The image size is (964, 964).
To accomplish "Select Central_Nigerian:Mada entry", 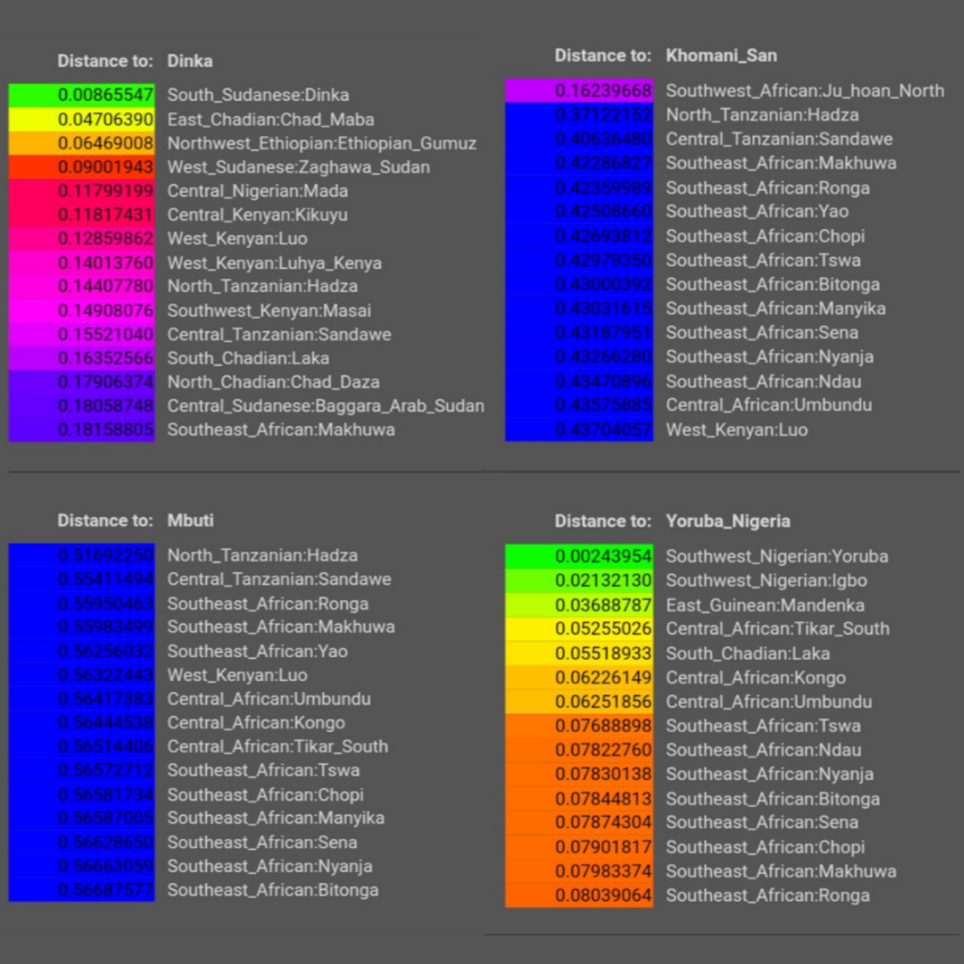I will click(258, 191).
